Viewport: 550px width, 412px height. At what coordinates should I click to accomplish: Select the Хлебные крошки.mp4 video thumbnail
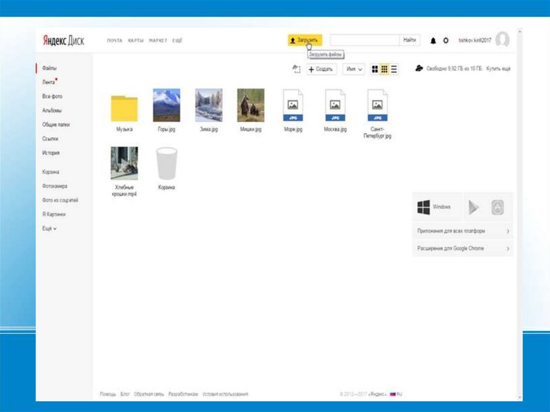click(124, 163)
